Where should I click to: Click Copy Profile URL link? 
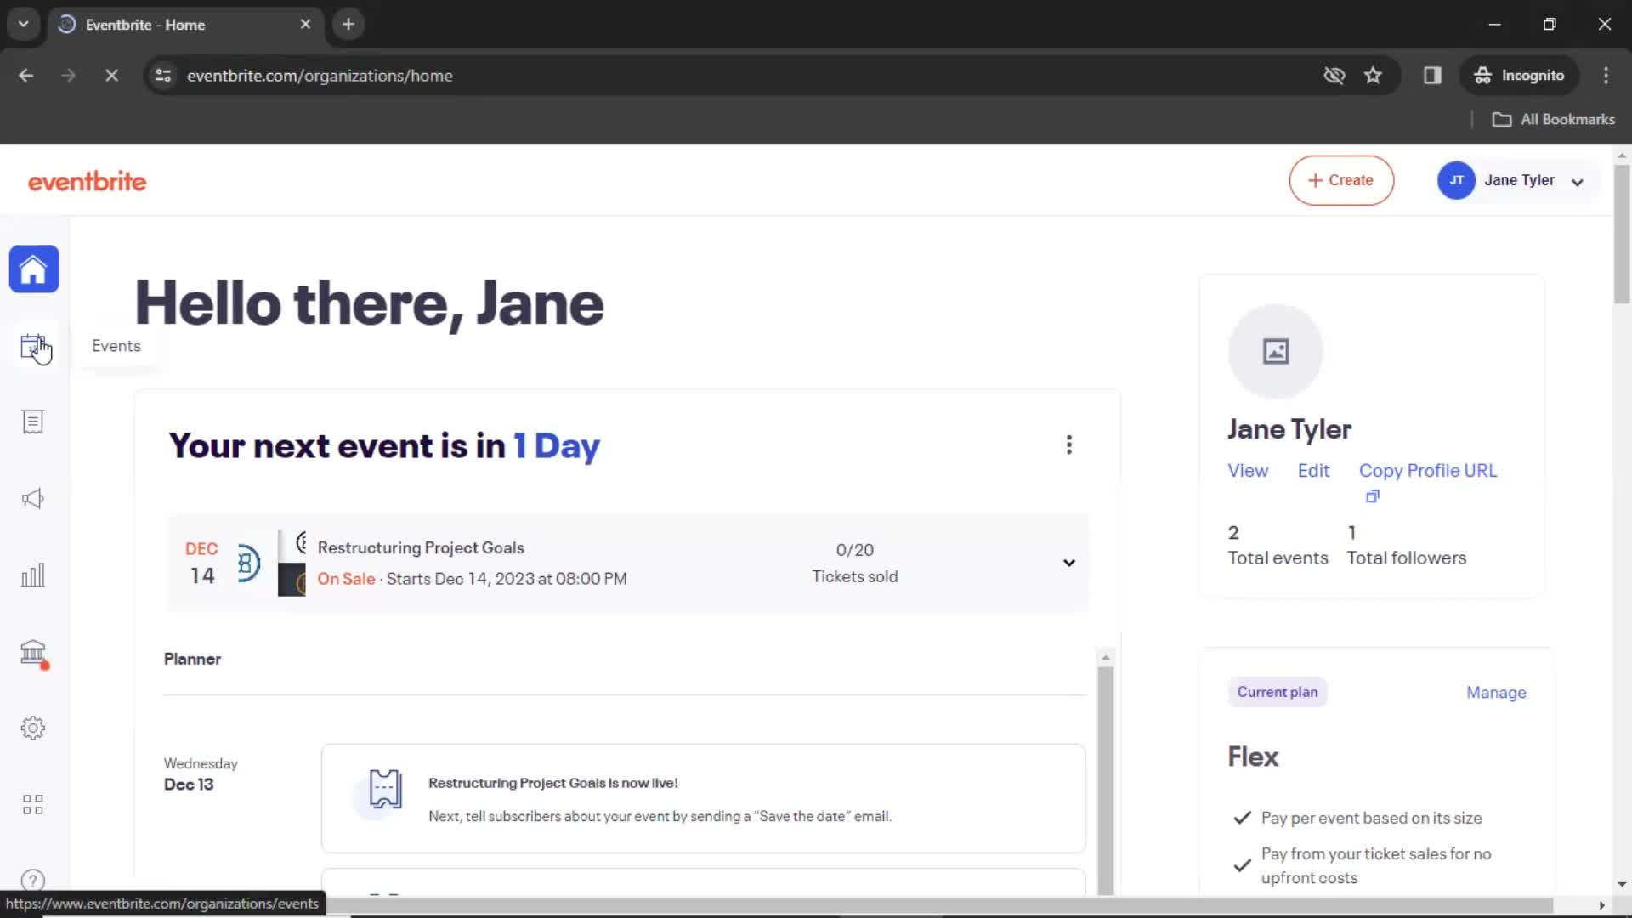(x=1428, y=471)
